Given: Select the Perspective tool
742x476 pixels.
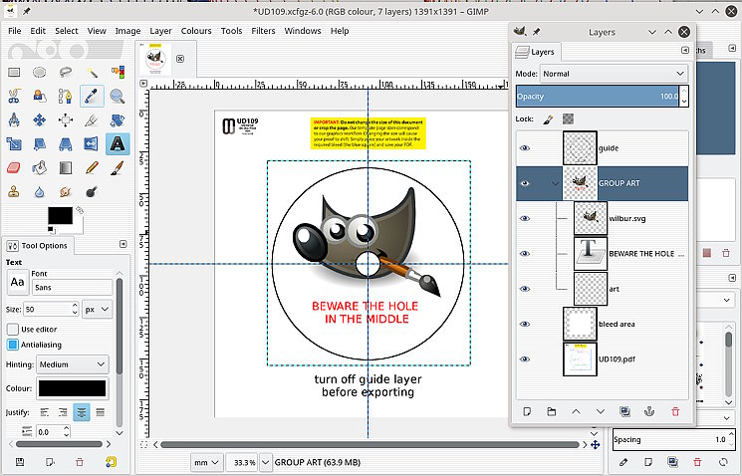Looking at the screenshot, I should click(x=66, y=143).
